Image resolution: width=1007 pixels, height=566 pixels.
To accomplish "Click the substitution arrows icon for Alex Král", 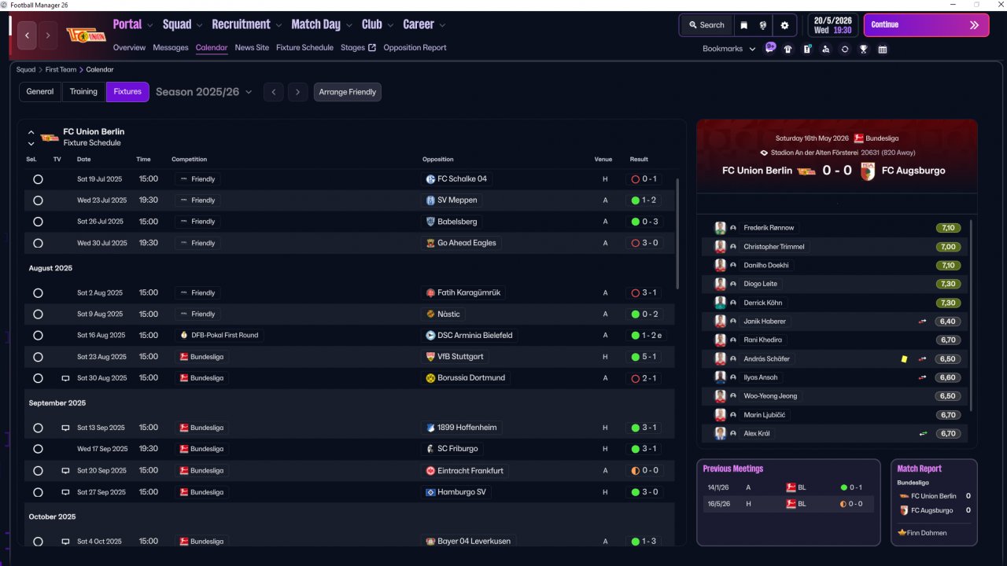I will click(x=923, y=434).
